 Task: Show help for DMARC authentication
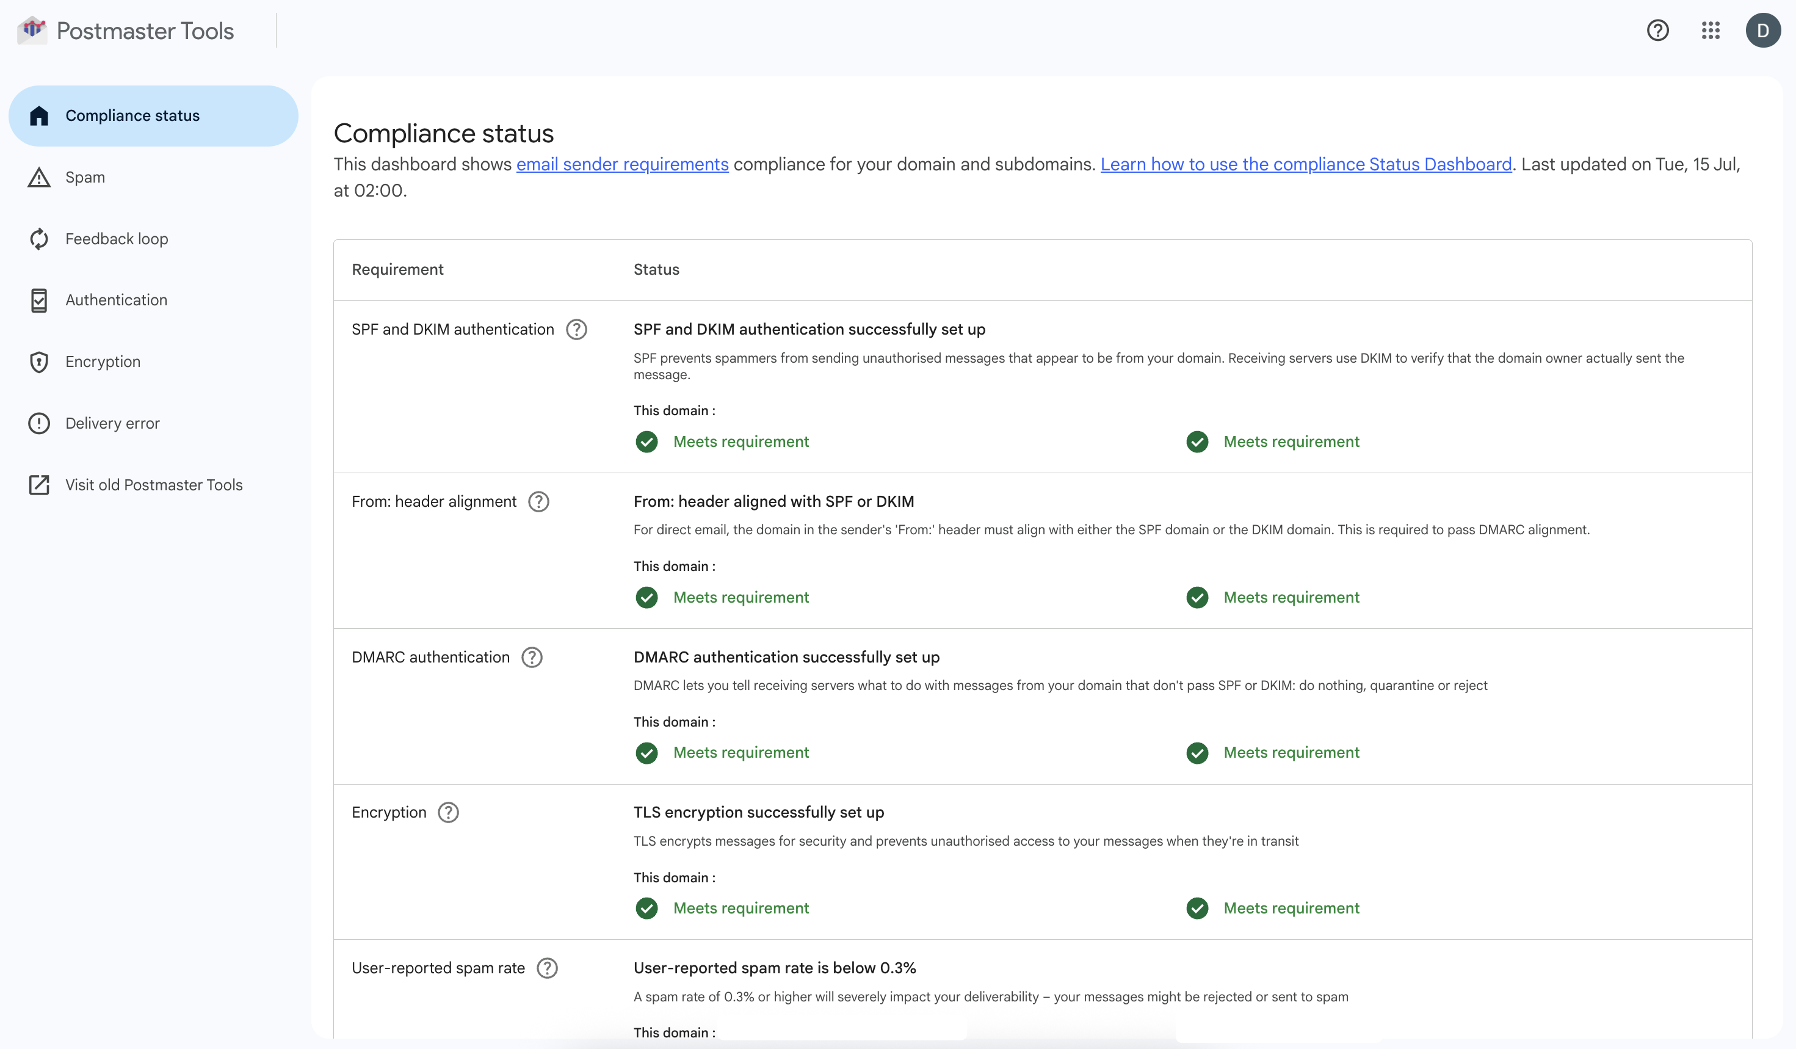532,657
